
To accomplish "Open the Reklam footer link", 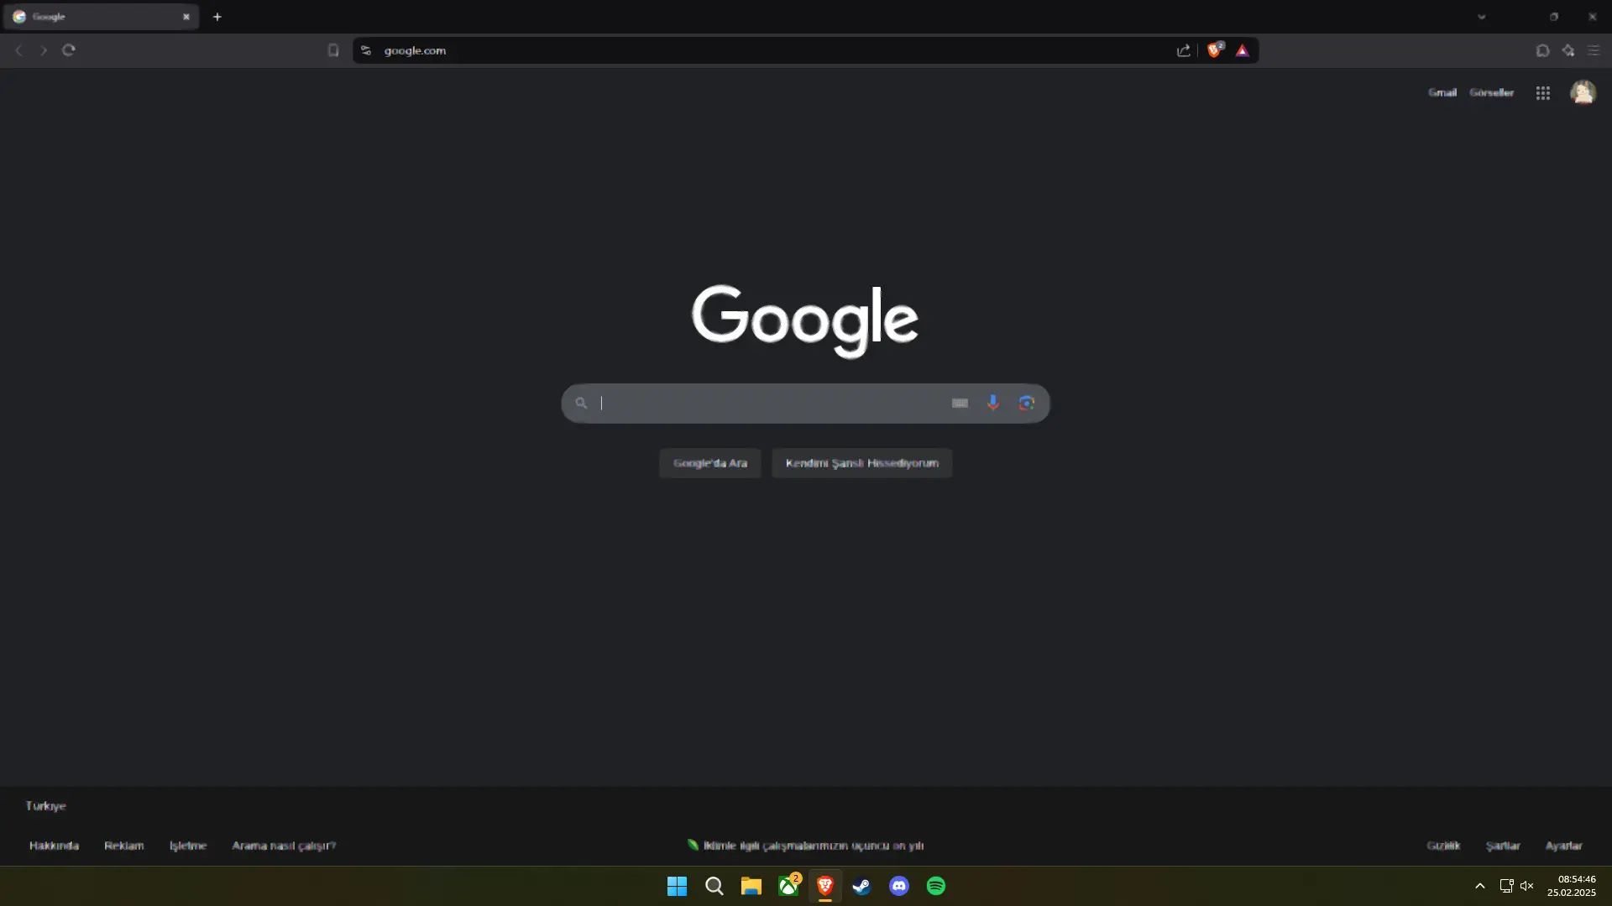I will pyautogui.click(x=124, y=846).
